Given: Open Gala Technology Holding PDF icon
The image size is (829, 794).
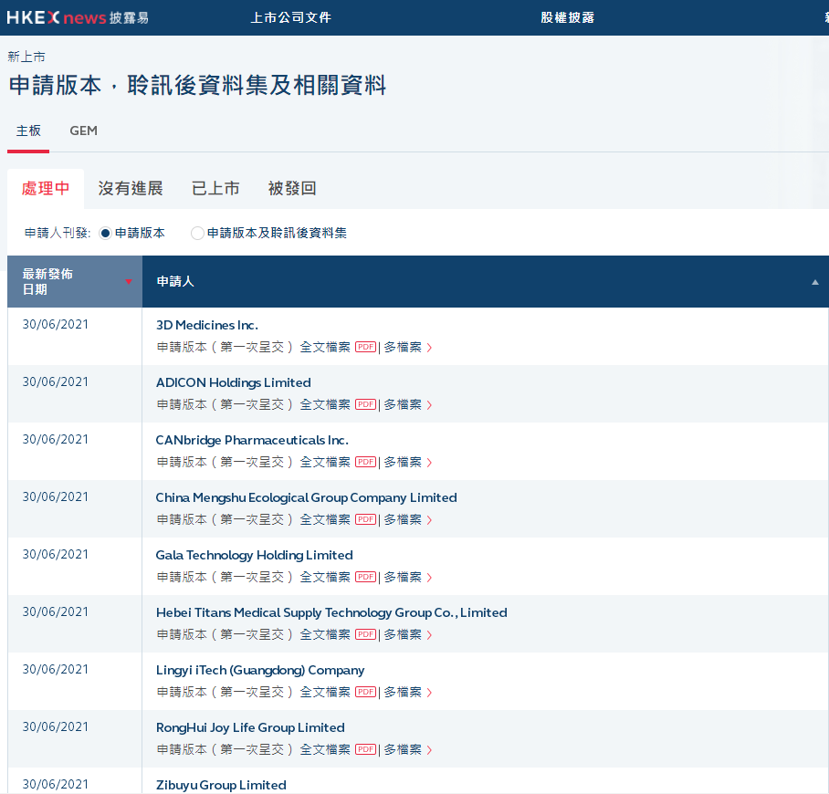Looking at the screenshot, I should point(365,577).
